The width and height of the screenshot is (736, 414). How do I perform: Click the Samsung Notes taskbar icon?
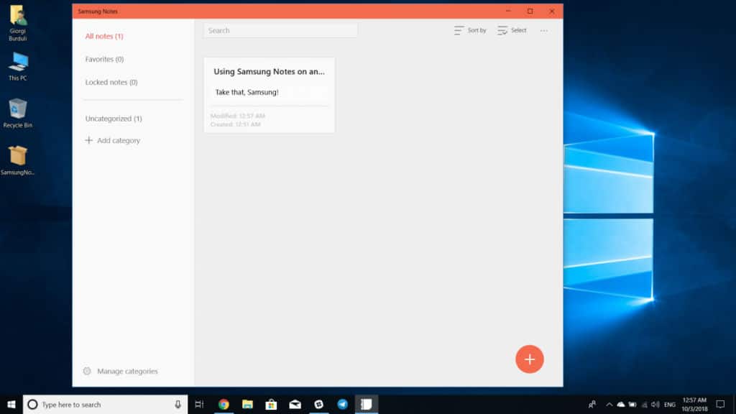[366, 405]
